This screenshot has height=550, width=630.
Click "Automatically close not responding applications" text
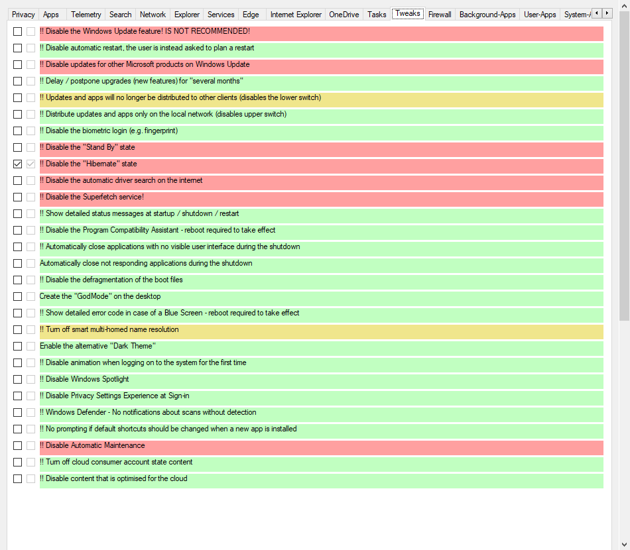(146, 263)
